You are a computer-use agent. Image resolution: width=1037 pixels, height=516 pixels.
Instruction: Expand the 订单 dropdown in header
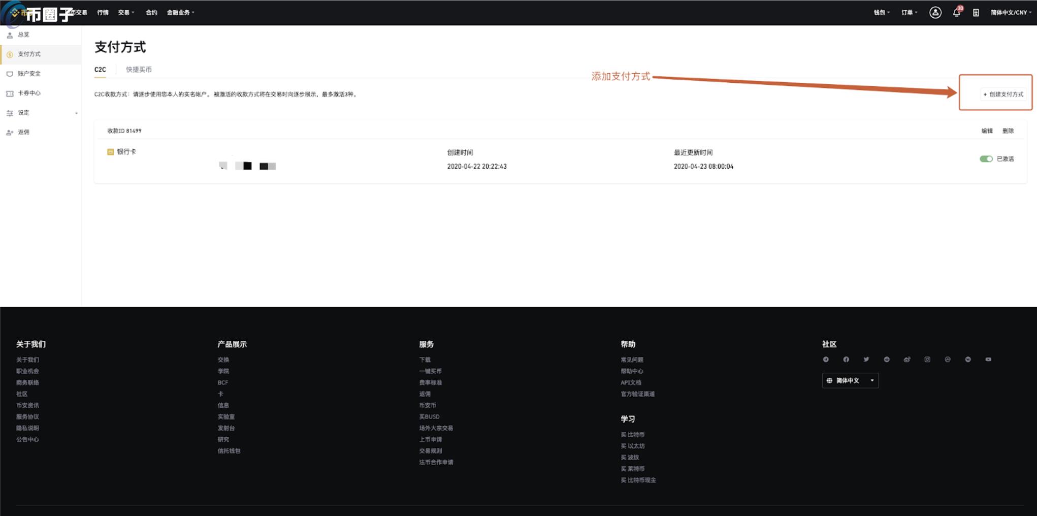(910, 13)
